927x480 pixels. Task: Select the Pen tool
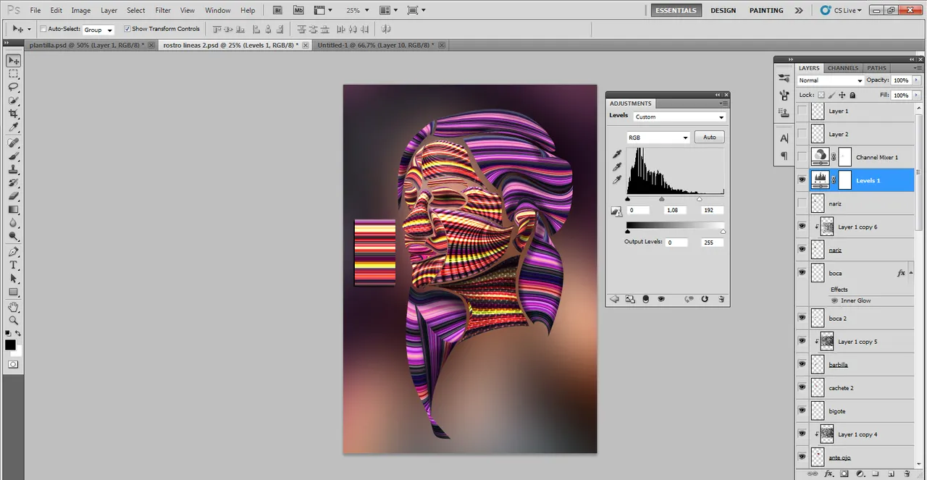(13, 252)
